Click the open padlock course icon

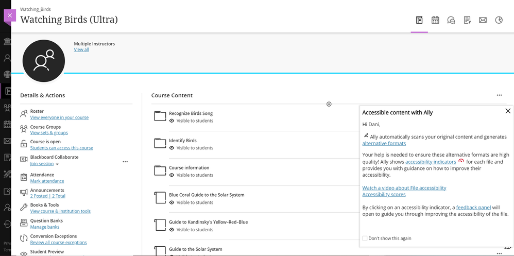click(24, 144)
